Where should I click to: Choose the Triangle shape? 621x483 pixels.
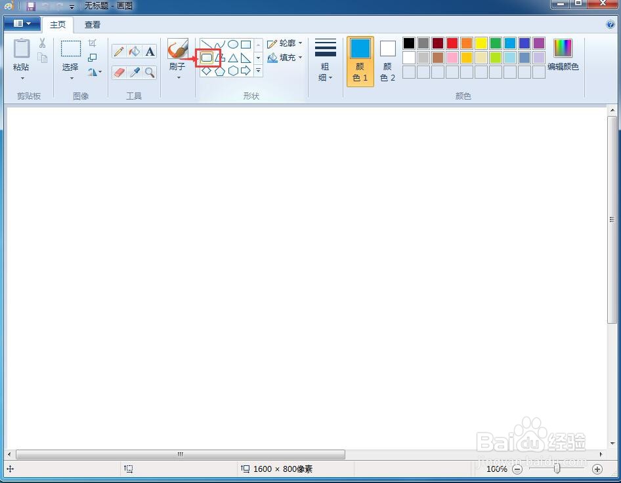[x=233, y=58]
